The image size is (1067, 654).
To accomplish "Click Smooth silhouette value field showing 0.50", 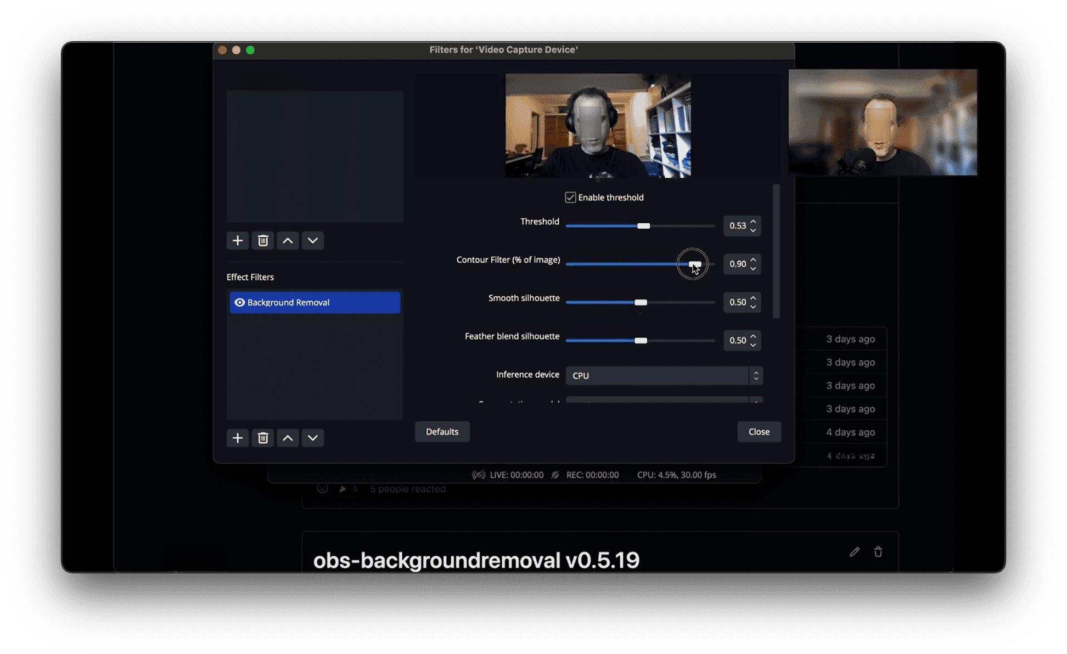I will pos(737,302).
